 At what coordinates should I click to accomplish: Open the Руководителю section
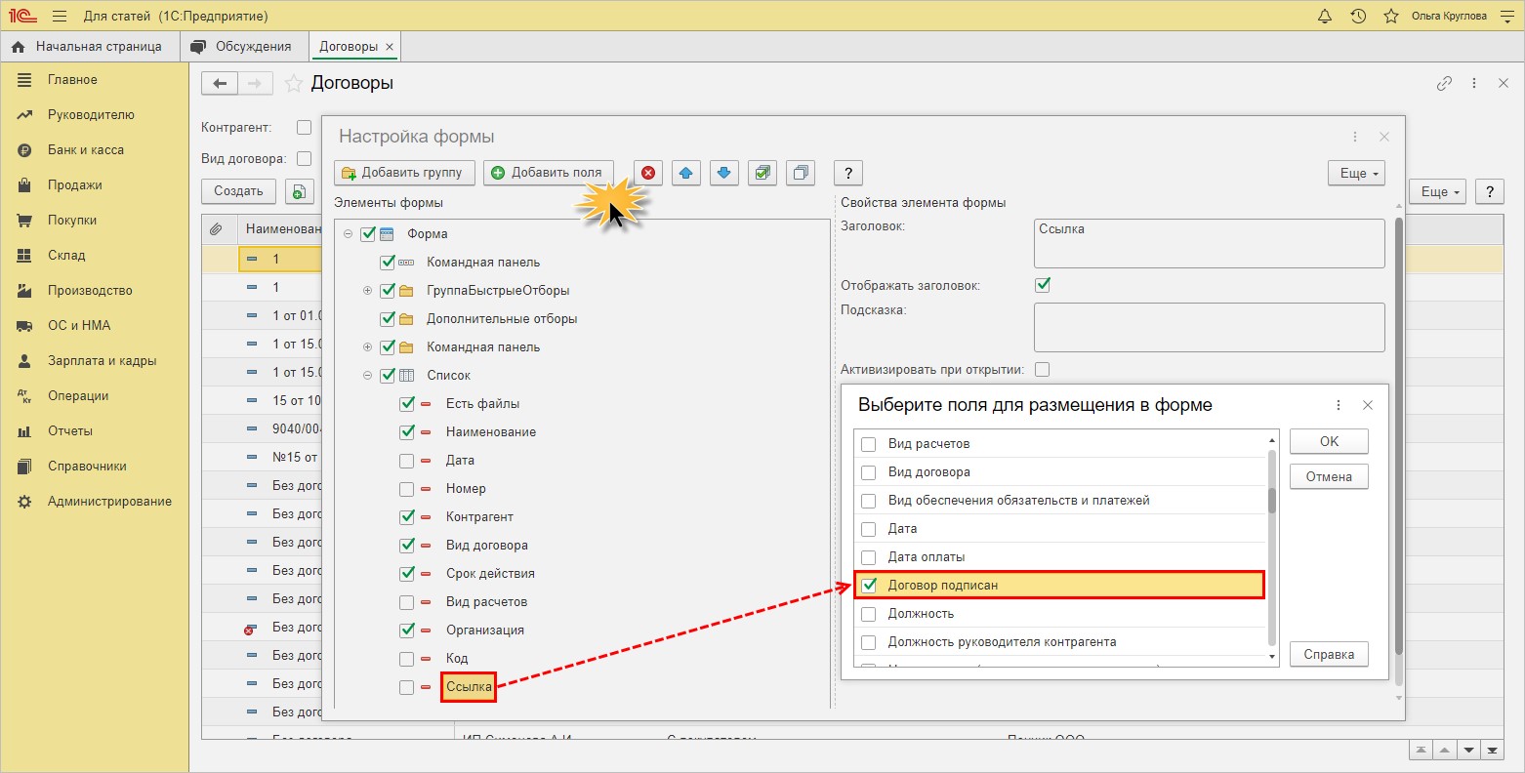[91, 115]
